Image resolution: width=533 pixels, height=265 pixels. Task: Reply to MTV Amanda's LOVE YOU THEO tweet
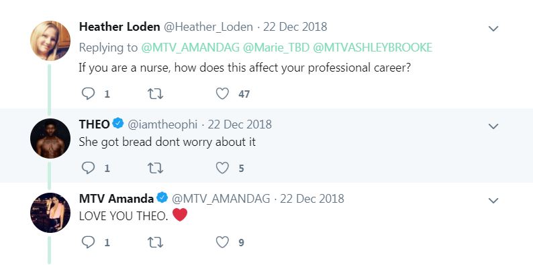tap(88, 242)
